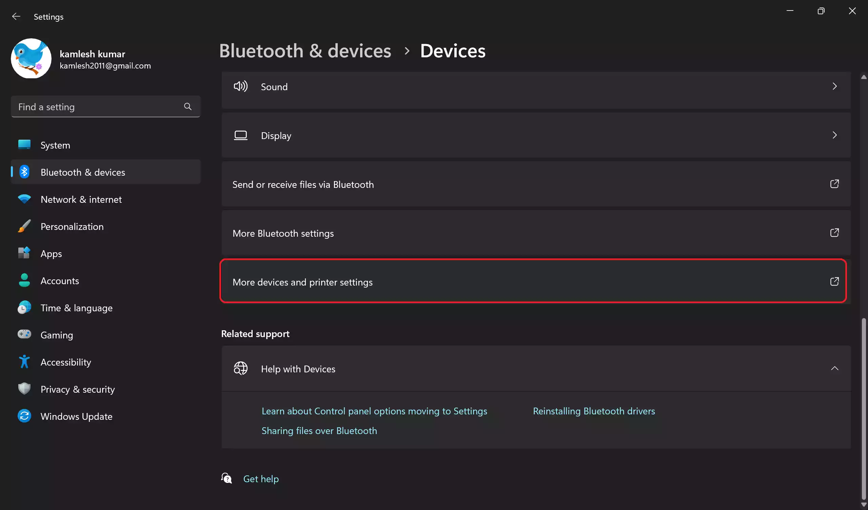This screenshot has height=510, width=868.
Task: Click the Sound speaker icon
Action: tap(240, 86)
